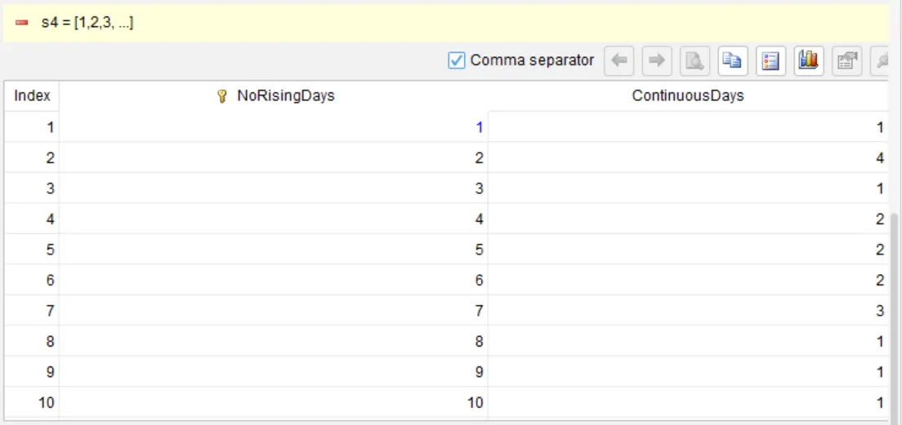This screenshot has width=902, height=425.
Task: Click the list view icon
Action: pyautogui.click(x=770, y=60)
